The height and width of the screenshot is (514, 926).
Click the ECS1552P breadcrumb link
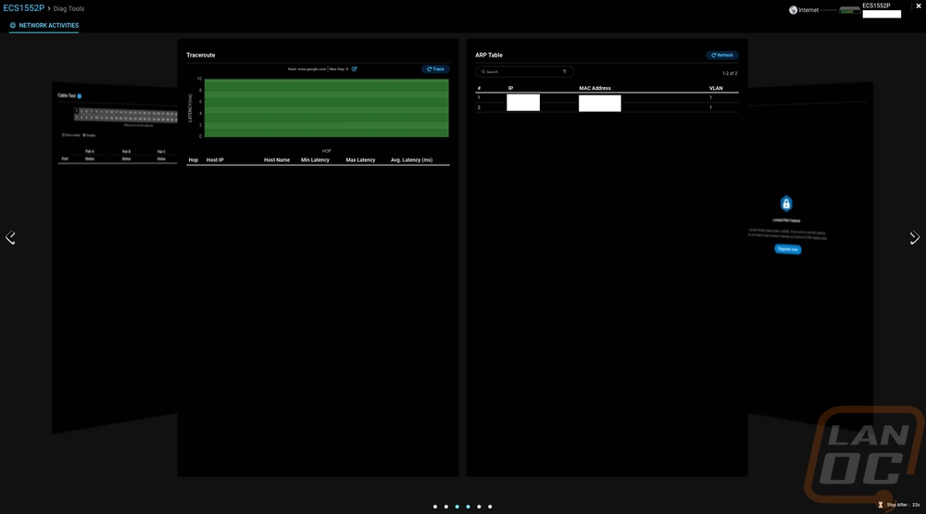(24, 8)
